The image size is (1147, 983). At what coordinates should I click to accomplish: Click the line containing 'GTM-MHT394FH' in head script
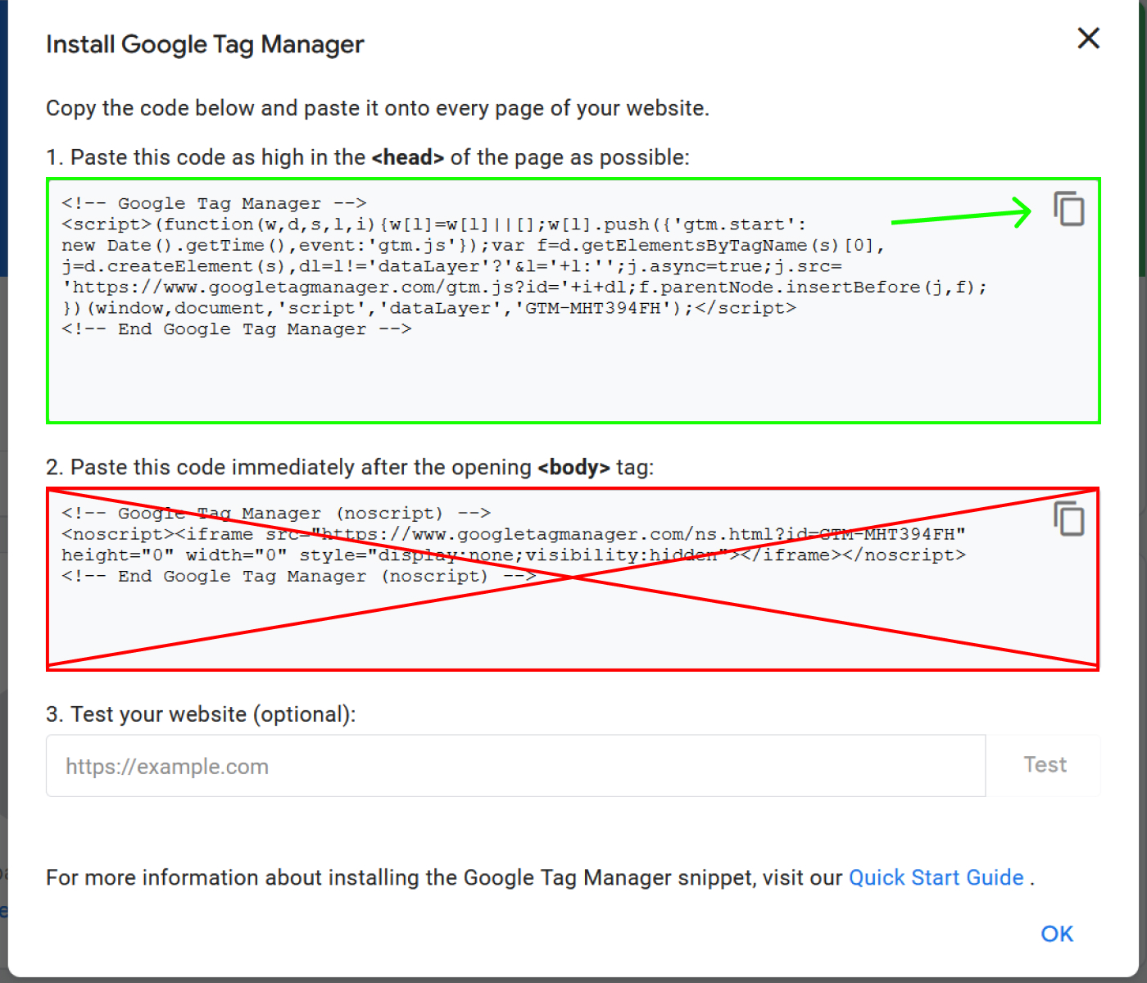coord(428,308)
